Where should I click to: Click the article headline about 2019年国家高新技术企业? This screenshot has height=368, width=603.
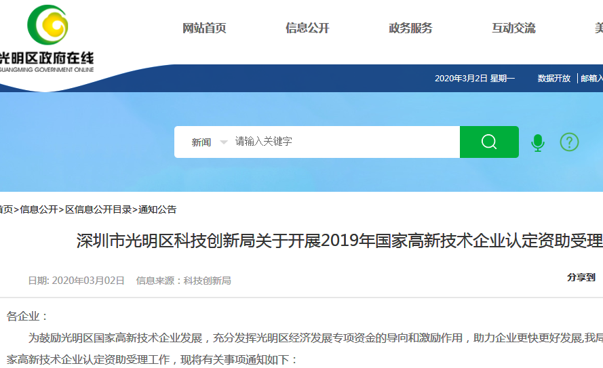(x=339, y=241)
